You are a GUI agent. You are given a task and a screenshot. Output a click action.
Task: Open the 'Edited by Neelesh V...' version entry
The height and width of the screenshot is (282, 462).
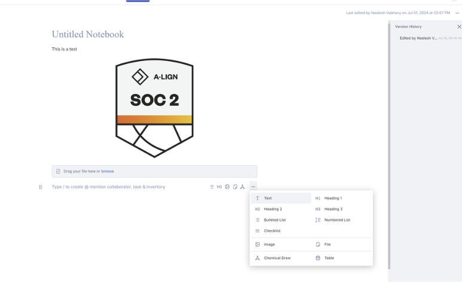point(430,38)
